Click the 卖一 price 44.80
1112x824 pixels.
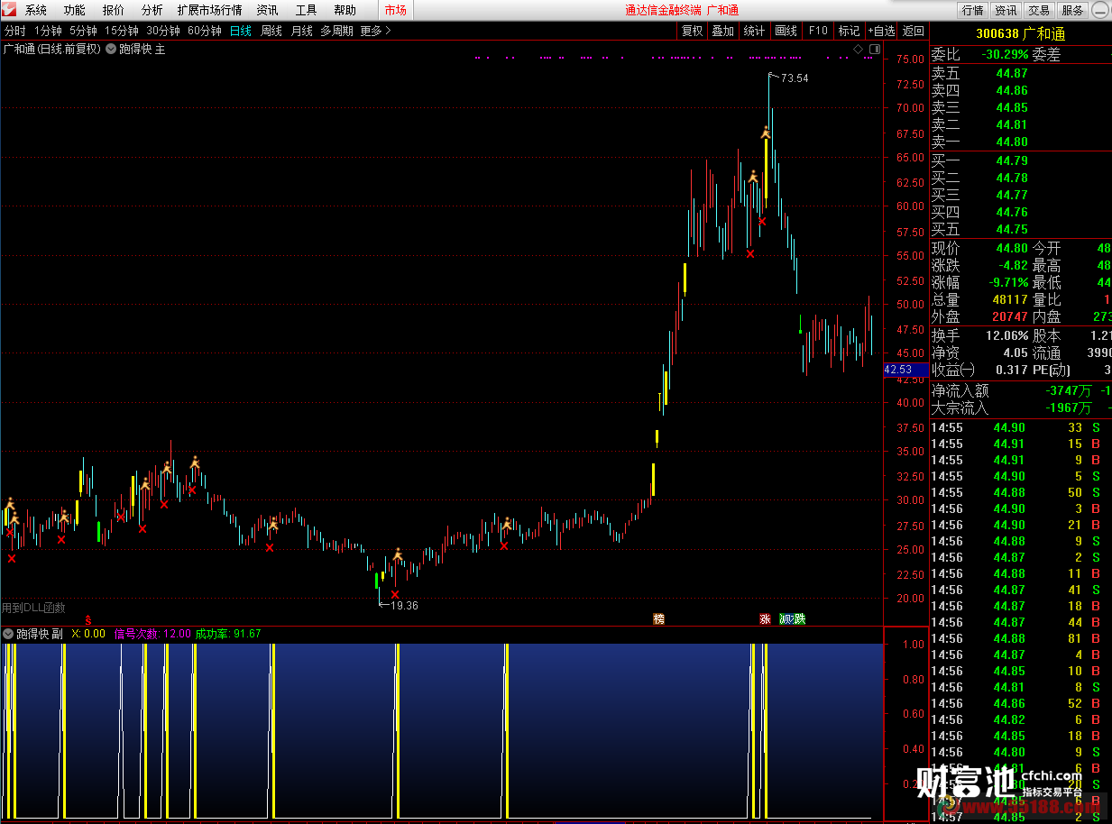(x=1012, y=142)
